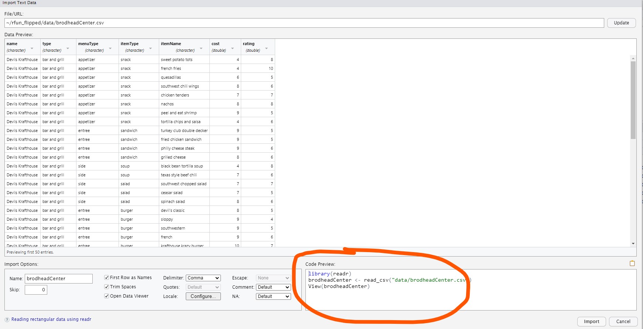Toggle the Trim Spaces checkbox

pyautogui.click(x=107, y=287)
